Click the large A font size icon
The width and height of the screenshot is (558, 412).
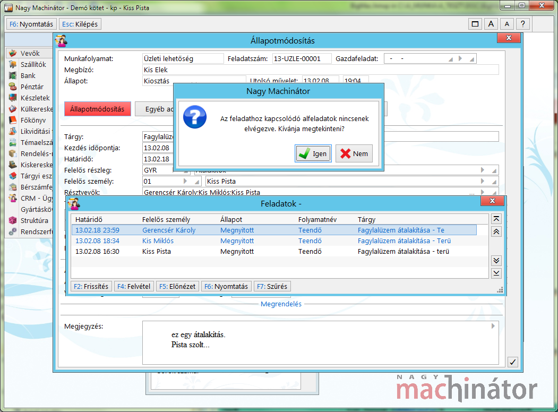coord(491,24)
